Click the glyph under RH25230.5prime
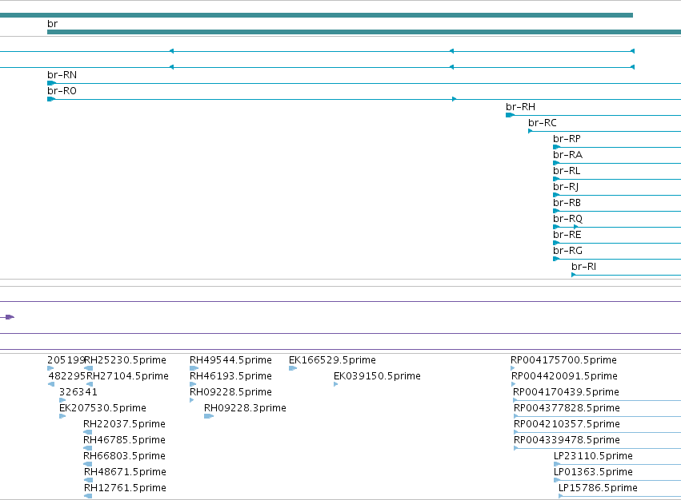Image resolution: width=681 pixels, height=500 pixels. [x=89, y=368]
